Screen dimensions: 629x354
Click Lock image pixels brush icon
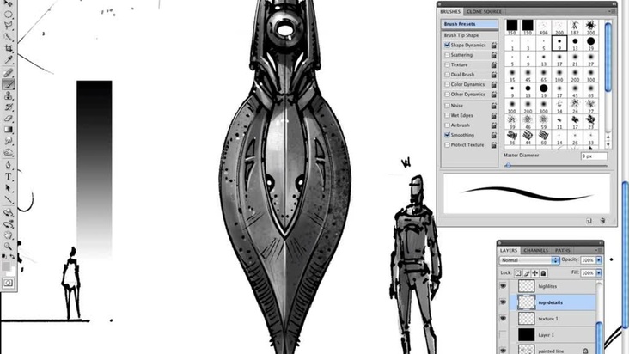(x=527, y=273)
